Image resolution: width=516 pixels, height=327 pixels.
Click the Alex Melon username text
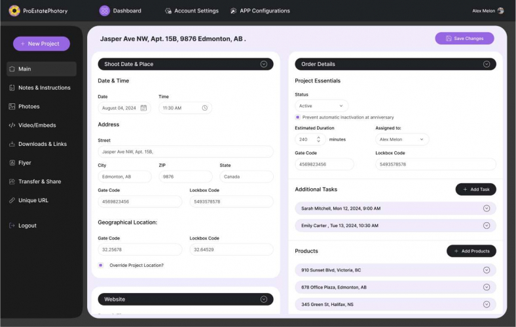[483, 11]
